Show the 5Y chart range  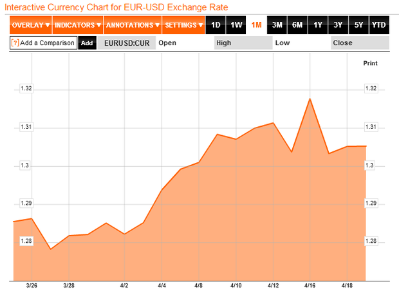tap(358, 25)
